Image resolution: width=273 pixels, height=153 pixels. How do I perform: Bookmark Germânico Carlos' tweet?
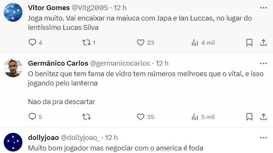pyautogui.click(x=249, y=117)
